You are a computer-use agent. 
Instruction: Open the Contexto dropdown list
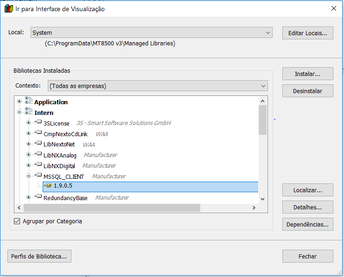coord(263,86)
